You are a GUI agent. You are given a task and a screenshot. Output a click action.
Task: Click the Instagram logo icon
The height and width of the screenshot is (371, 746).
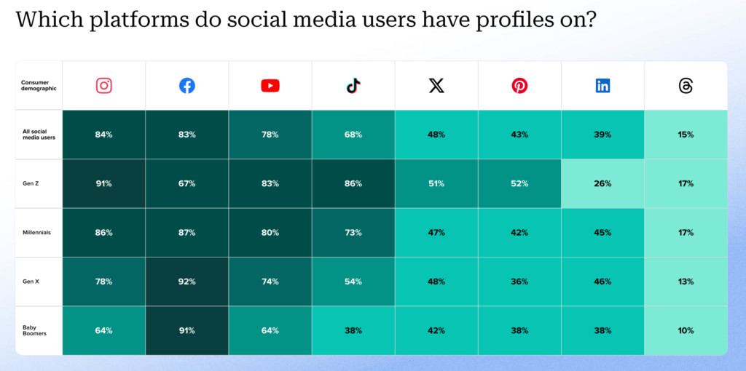(104, 86)
